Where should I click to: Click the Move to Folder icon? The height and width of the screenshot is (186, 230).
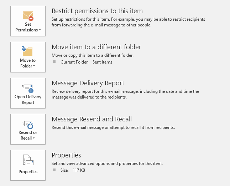click(27, 51)
